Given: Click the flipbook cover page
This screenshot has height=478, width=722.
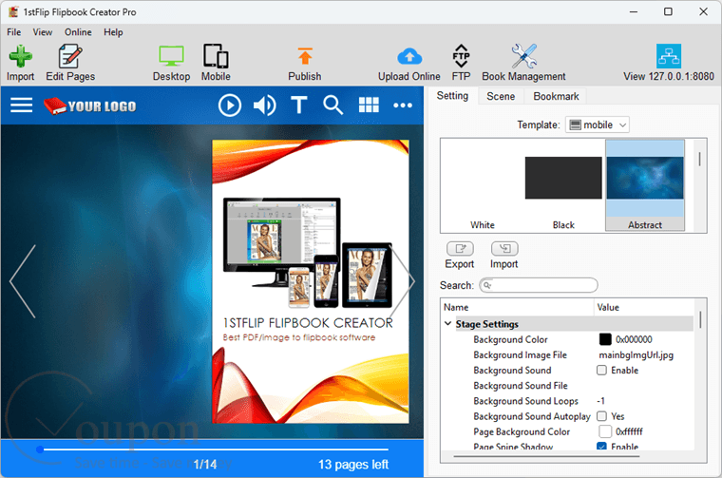Looking at the screenshot, I should 311,281.
